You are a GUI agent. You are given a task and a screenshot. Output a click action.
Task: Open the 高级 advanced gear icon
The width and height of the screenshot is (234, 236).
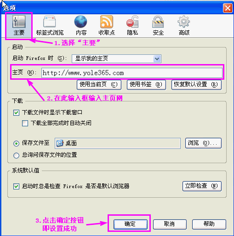click(184, 22)
